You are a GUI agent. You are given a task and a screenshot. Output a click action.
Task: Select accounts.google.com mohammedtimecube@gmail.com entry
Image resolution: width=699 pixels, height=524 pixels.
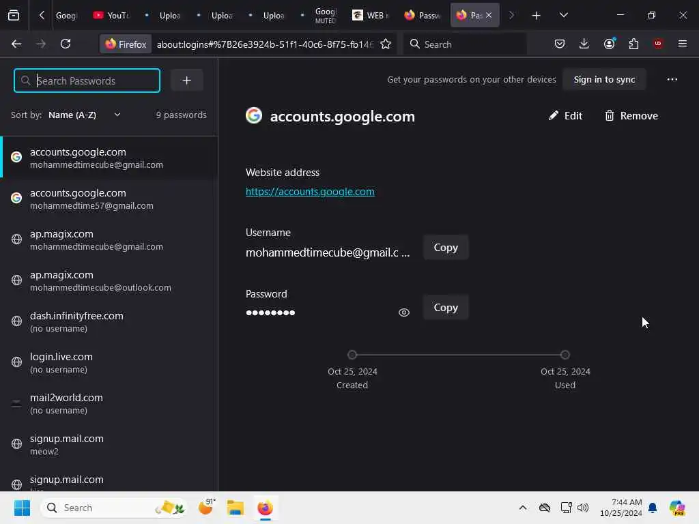[x=109, y=158]
